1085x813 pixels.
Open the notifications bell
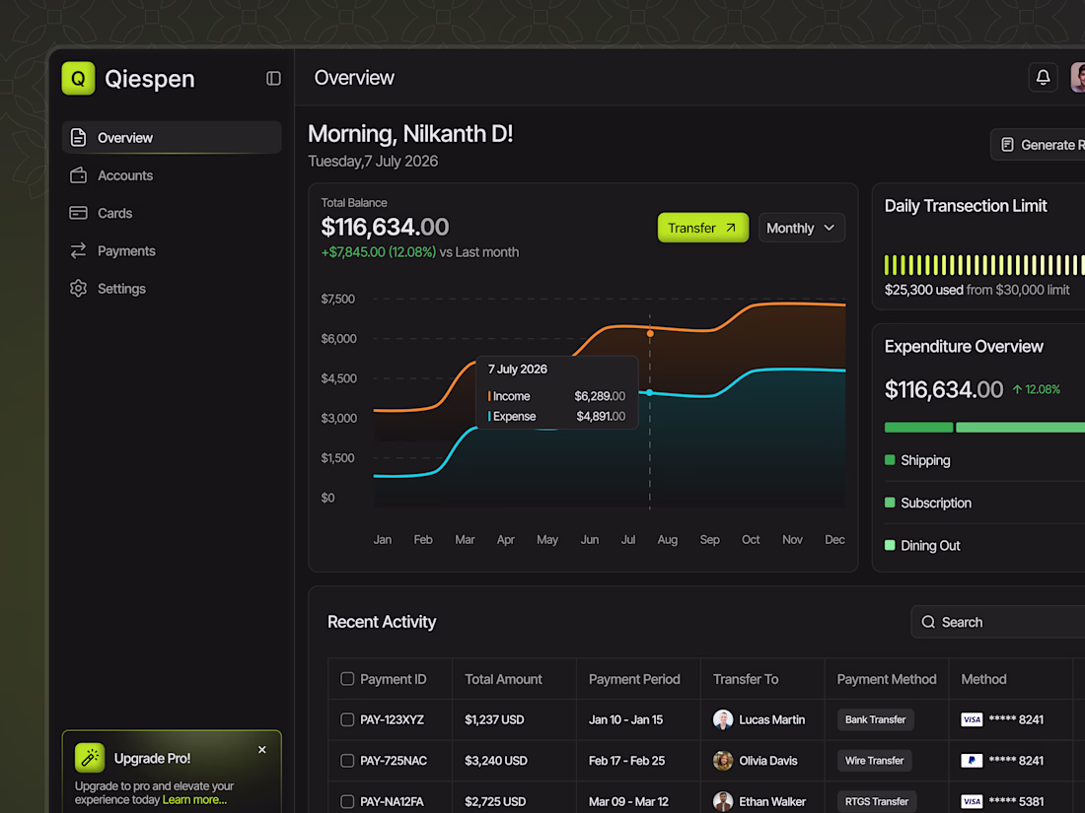click(1043, 78)
